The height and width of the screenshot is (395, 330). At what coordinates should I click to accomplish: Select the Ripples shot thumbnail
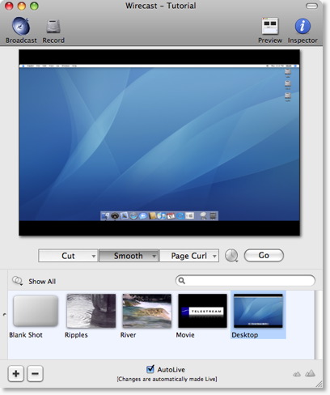pyautogui.click(x=91, y=311)
